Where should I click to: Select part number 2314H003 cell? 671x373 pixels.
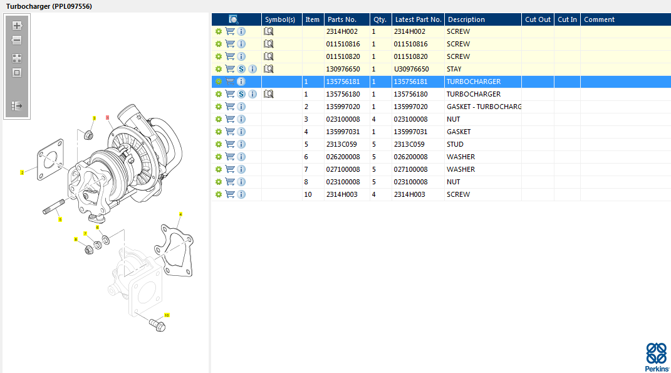point(346,194)
